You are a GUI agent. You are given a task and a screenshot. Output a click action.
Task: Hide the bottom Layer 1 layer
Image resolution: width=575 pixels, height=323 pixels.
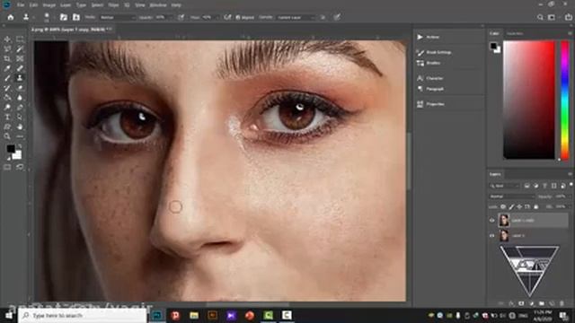tap(491, 236)
